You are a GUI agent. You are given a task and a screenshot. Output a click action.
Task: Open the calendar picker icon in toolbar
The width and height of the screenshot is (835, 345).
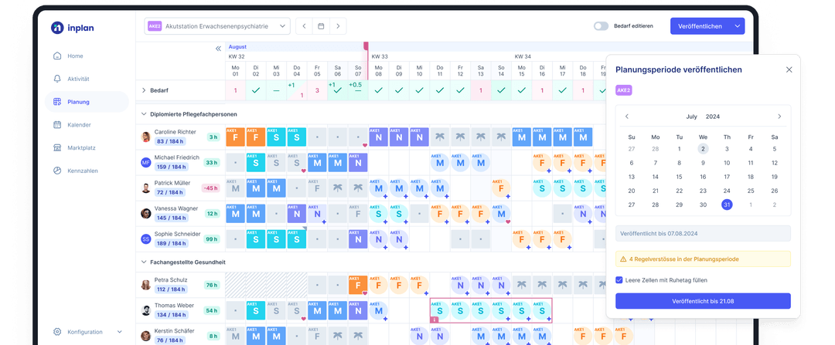[x=321, y=26]
